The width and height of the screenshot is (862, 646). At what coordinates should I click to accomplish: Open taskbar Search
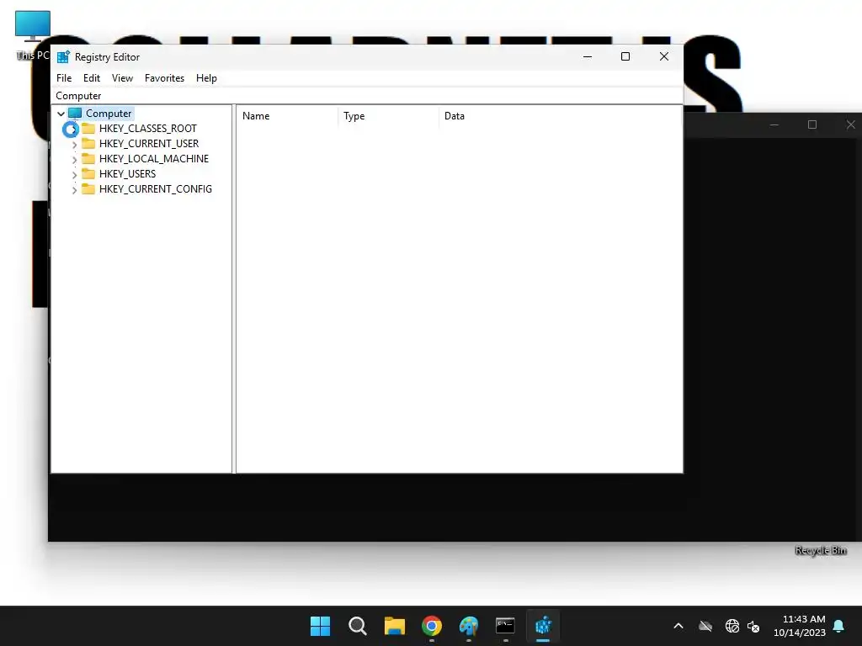[x=357, y=626]
